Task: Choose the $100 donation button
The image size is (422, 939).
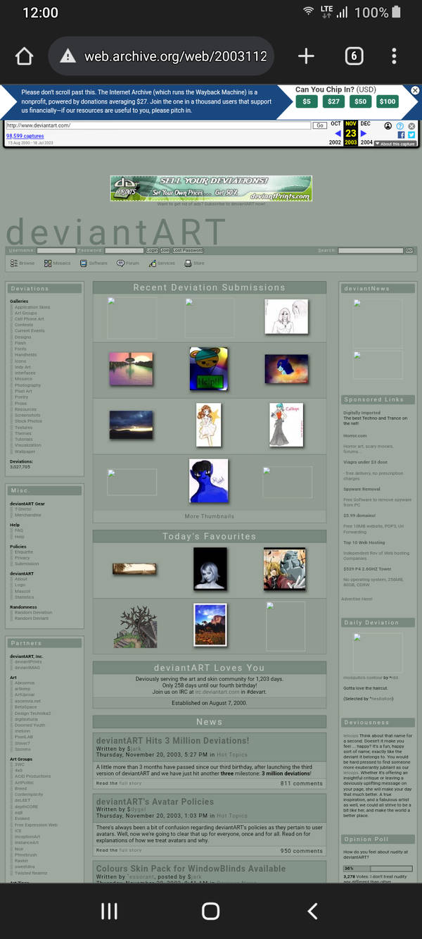Action: coord(388,101)
